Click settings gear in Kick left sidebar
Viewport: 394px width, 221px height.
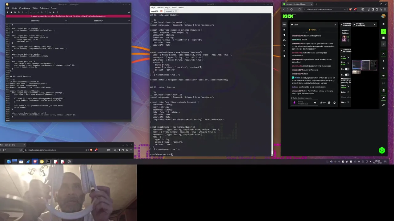pyautogui.click(x=284, y=56)
